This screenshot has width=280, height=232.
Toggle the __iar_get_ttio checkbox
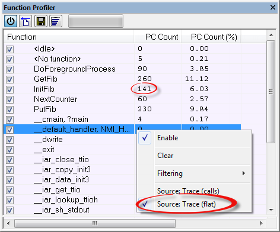pyautogui.click(x=9, y=190)
